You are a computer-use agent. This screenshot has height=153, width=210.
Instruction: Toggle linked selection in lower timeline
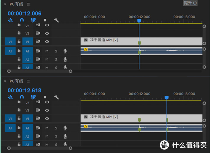click(x=33, y=97)
